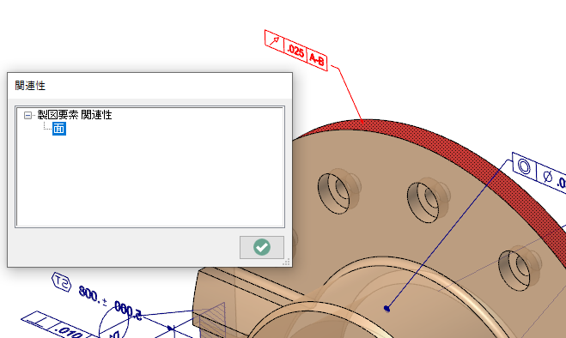
Task: Click the .025 tolerance value in red frame
Action: 295,51
